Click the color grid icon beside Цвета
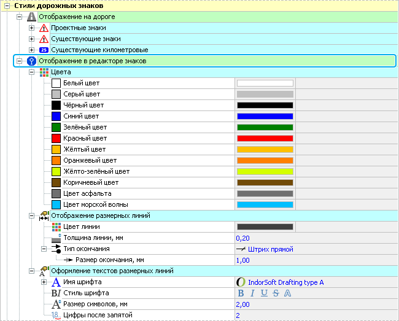Image resolution: width=399 pixels, height=321 pixels. (44, 72)
